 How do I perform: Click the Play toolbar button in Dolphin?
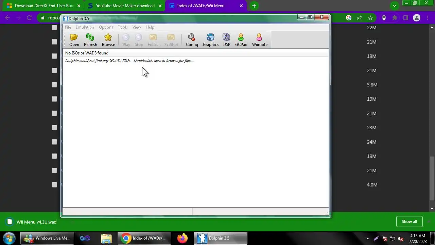click(126, 40)
